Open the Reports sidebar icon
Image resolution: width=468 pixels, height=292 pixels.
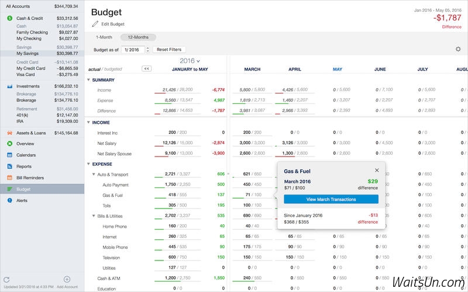point(10,166)
